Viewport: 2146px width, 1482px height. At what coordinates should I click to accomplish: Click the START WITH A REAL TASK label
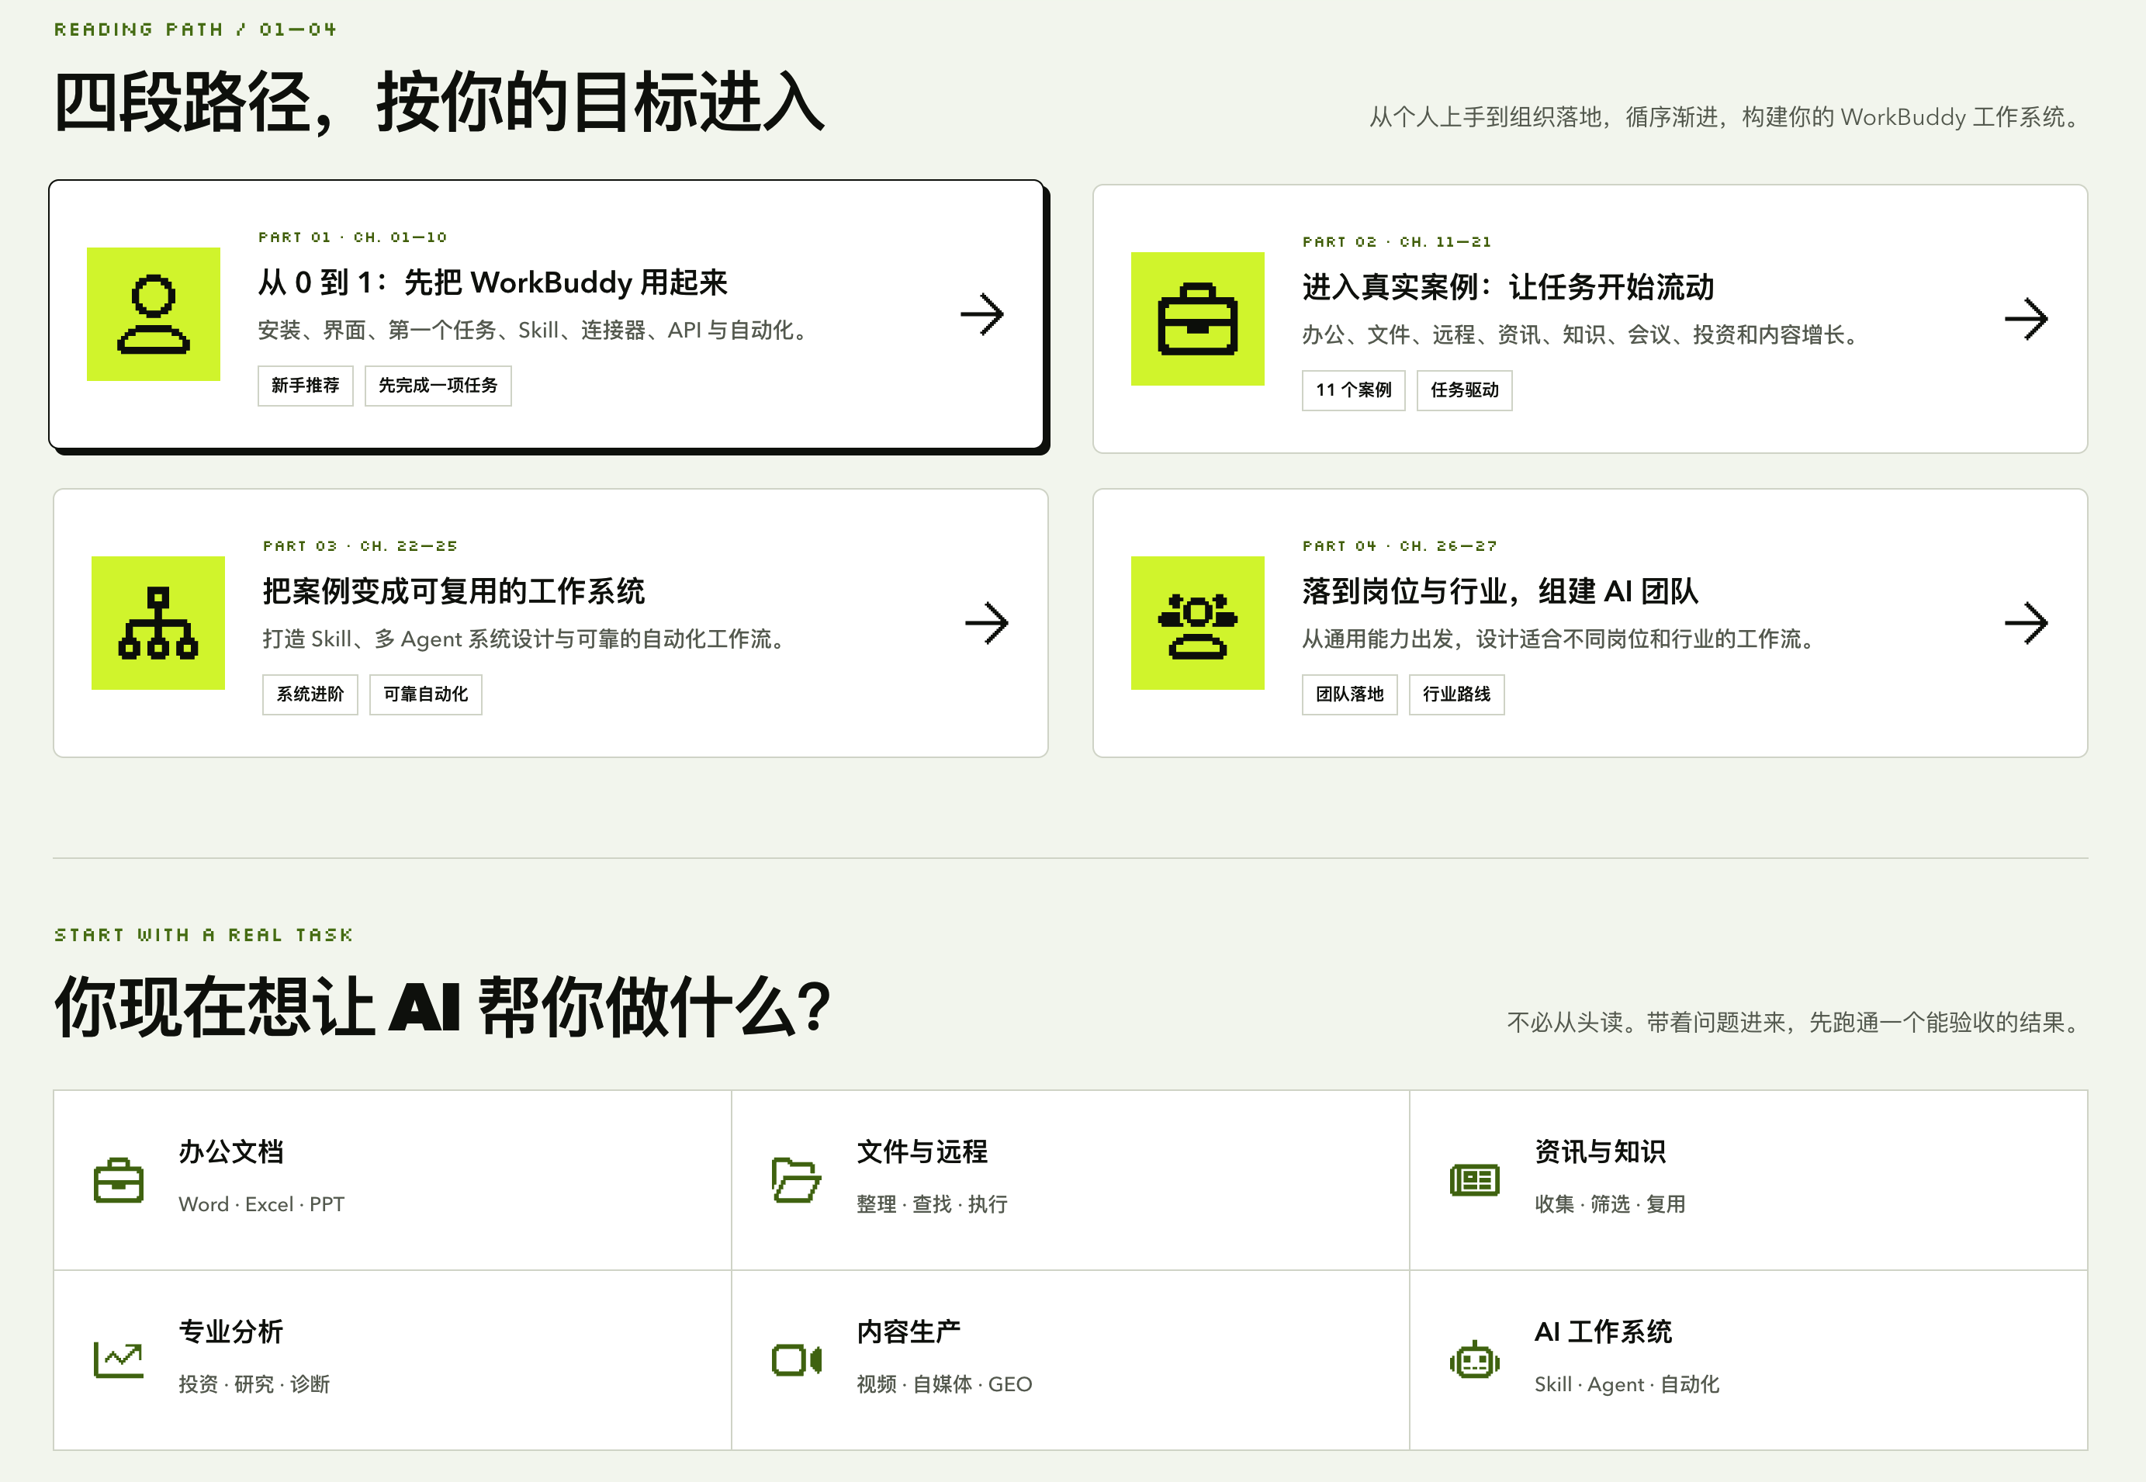click(x=203, y=935)
